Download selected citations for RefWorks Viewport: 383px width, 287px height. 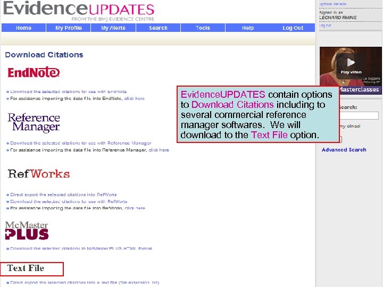(x=69, y=201)
